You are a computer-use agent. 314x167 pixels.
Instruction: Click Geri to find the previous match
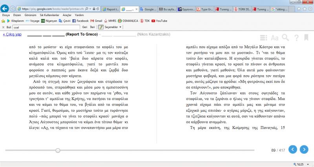click(x=85, y=27)
